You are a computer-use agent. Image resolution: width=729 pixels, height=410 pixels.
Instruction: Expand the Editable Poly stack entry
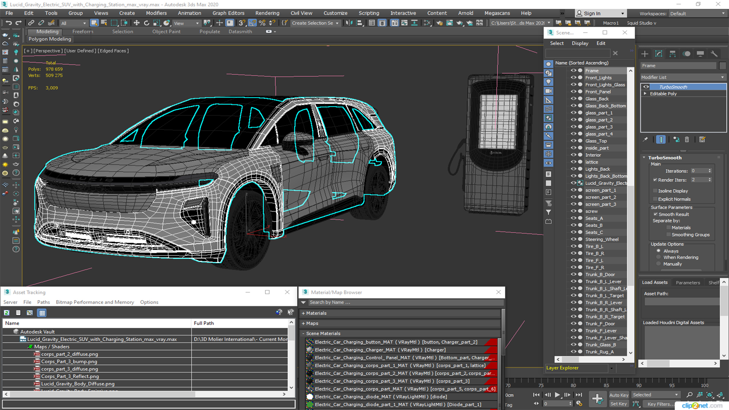(645, 93)
